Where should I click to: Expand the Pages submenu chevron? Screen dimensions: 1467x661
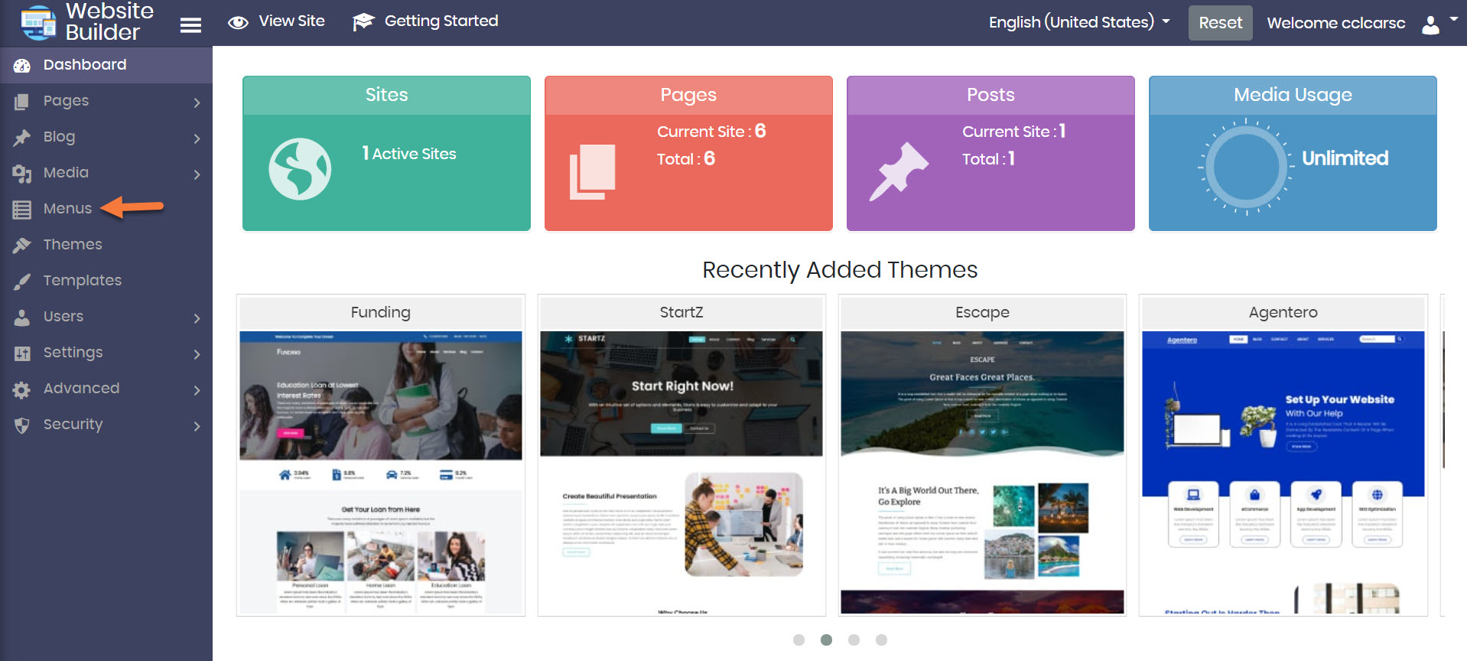point(197,103)
